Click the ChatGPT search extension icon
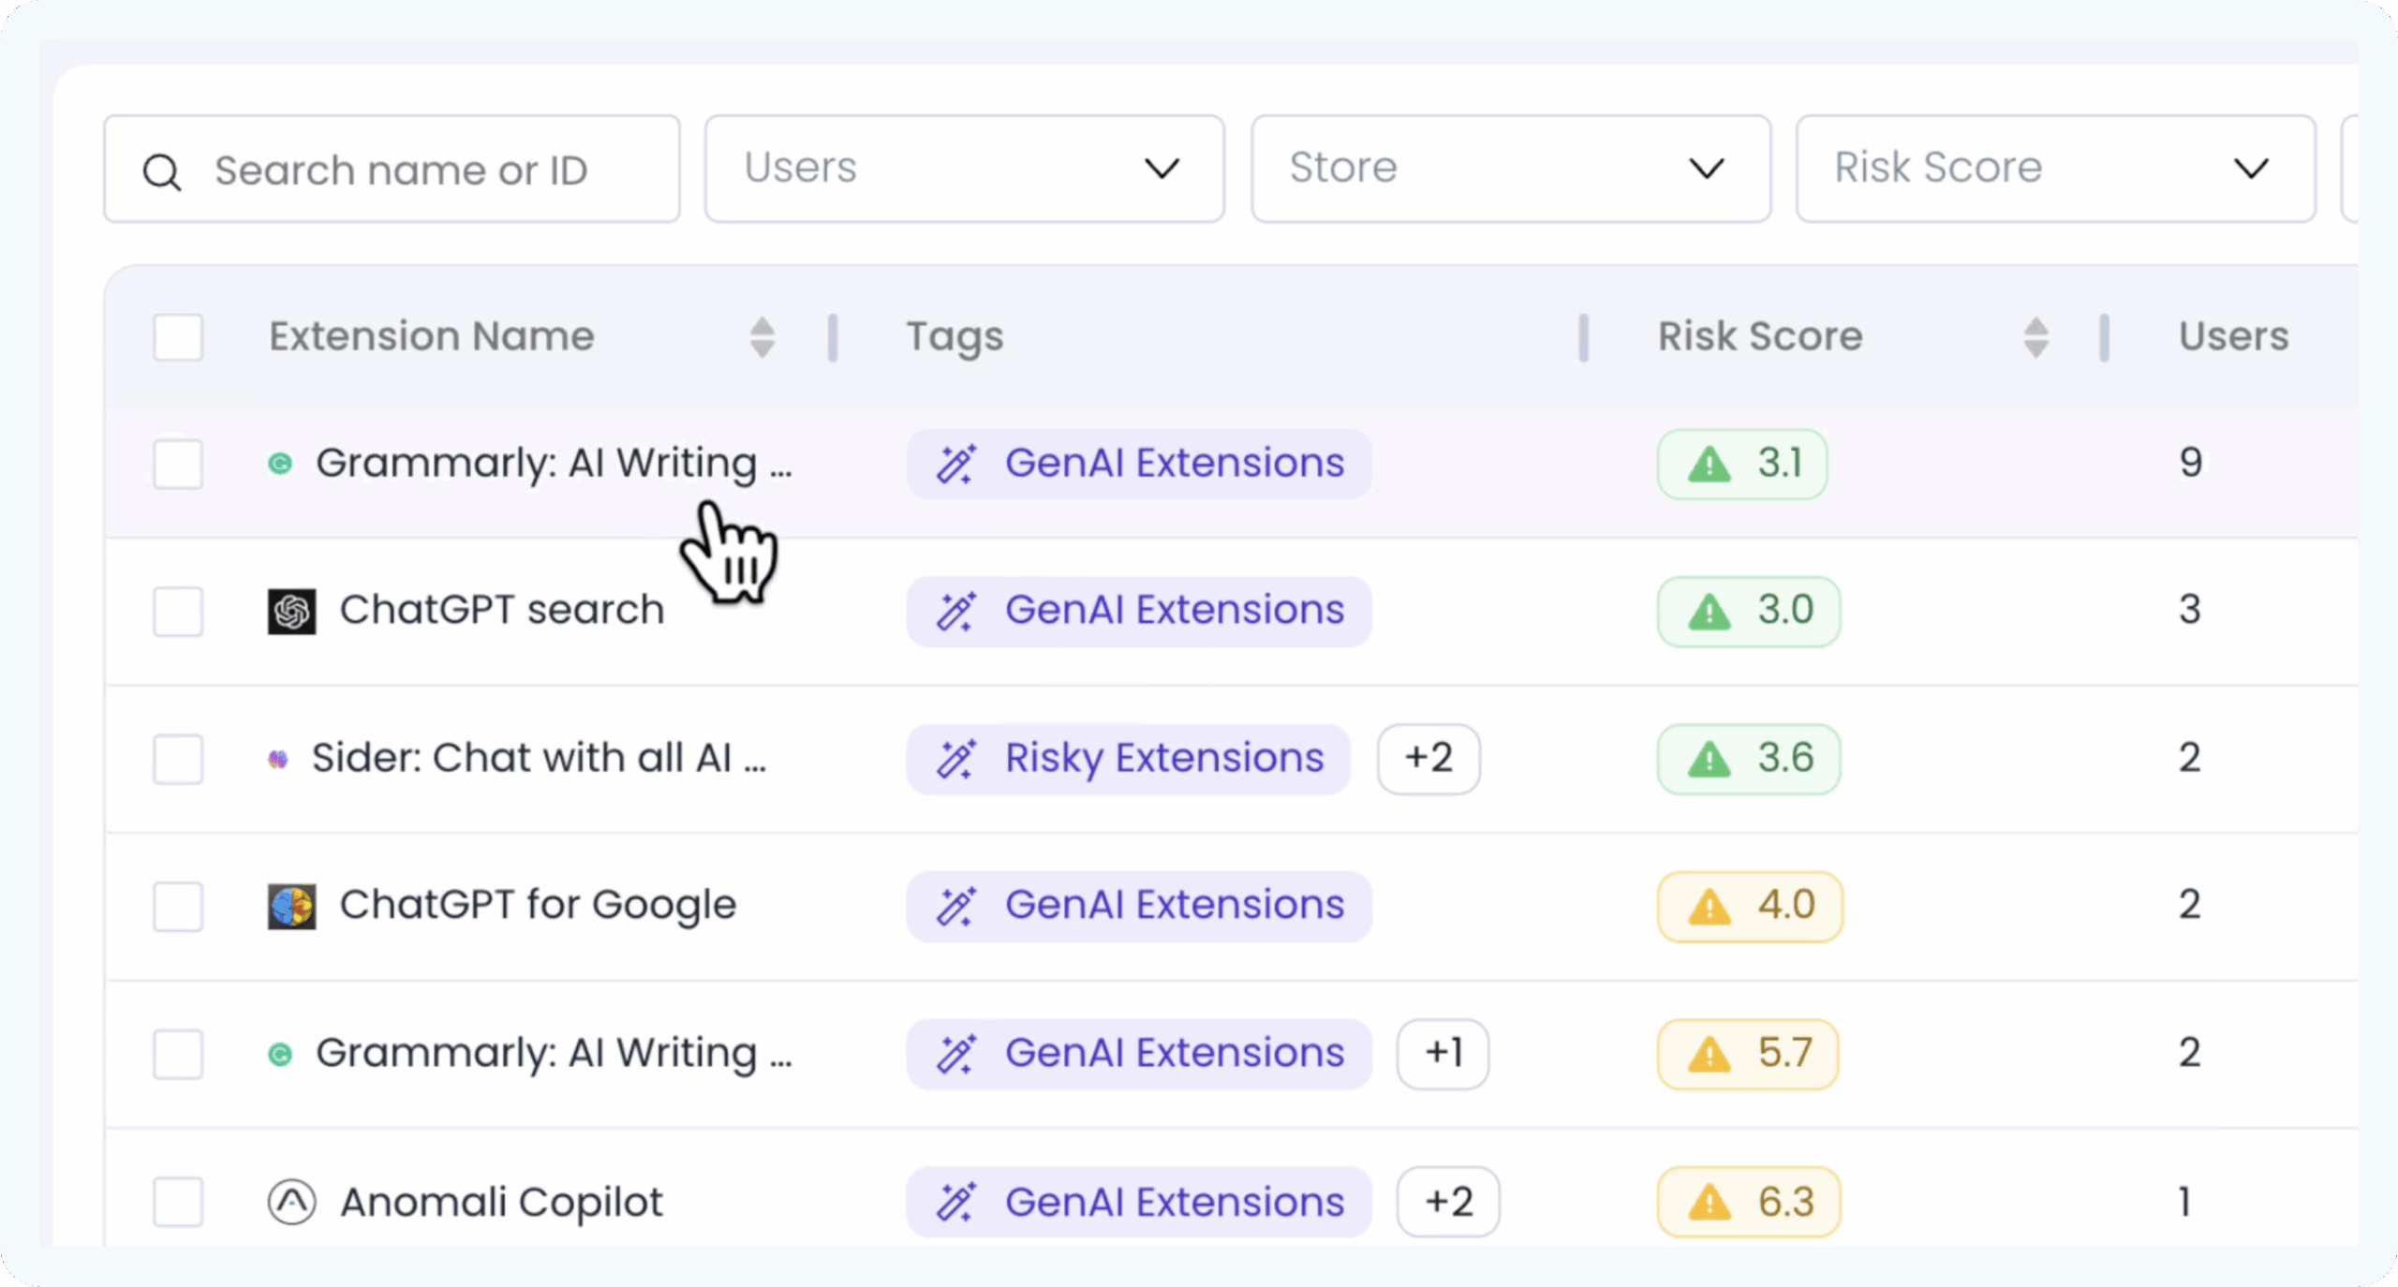Screen dimensions: 2398x1287 (x=291, y=611)
